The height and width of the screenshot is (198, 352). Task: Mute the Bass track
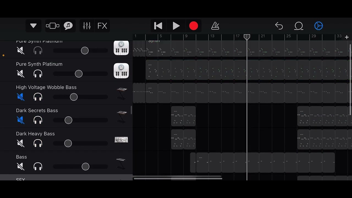(21, 166)
